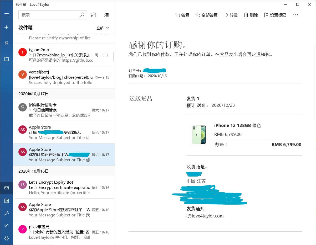Open the People contacts icon
The height and width of the screenshot is (245, 316).
coord(7,213)
